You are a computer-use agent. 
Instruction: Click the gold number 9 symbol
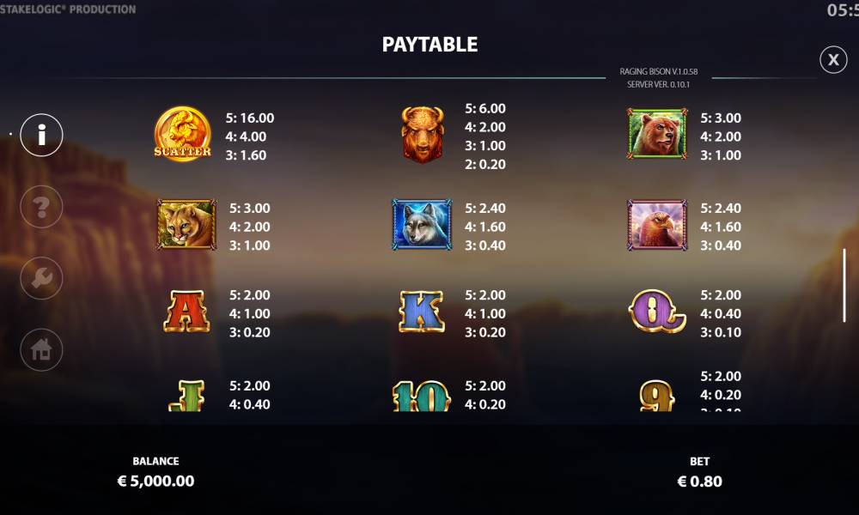pos(657,396)
